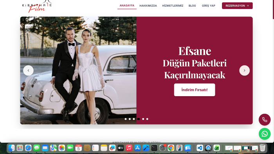Open the WhatsApp chat floating button
Viewport: 274px width, 154px height.
265,134
